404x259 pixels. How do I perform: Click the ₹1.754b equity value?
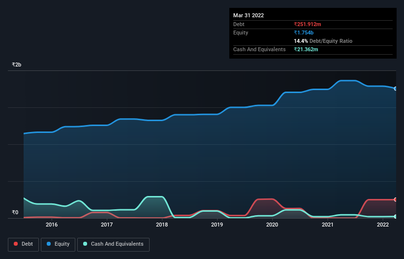(304, 32)
